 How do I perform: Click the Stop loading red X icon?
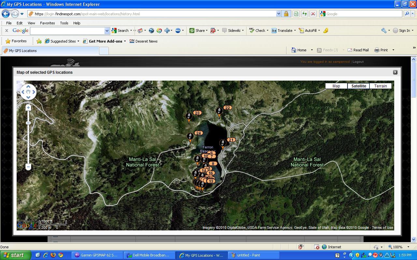pos(313,14)
